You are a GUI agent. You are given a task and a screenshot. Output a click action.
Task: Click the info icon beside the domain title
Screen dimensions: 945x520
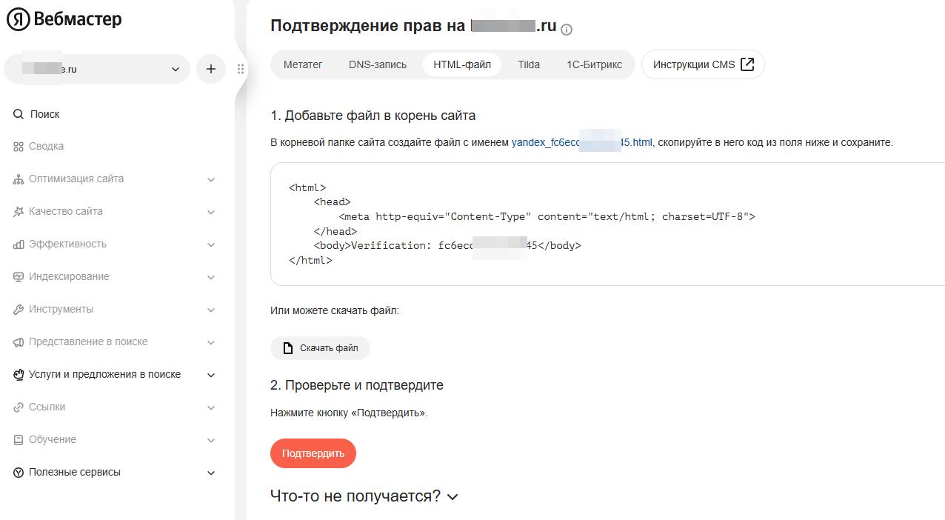(x=567, y=30)
